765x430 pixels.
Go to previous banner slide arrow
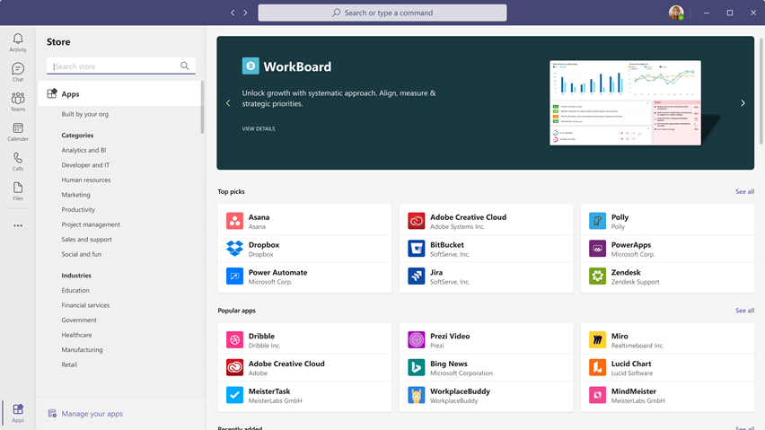228,103
